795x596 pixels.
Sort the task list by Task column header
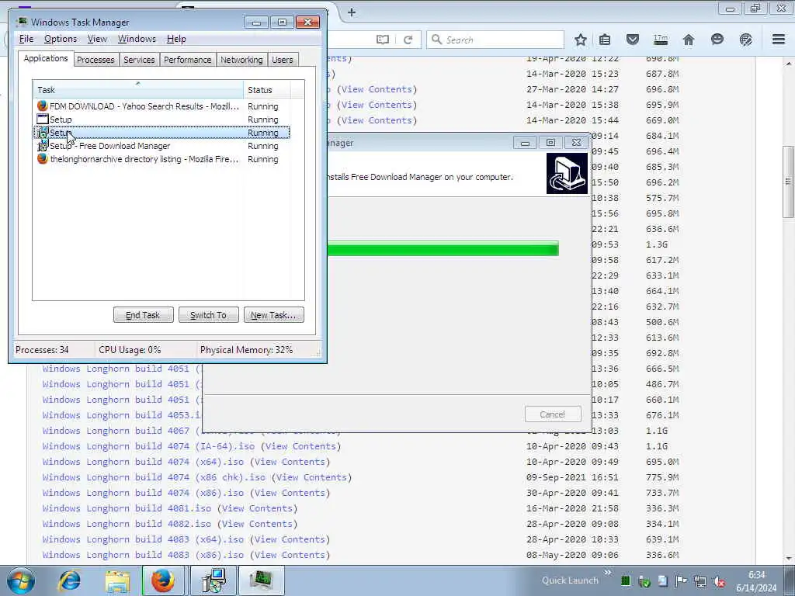point(138,90)
